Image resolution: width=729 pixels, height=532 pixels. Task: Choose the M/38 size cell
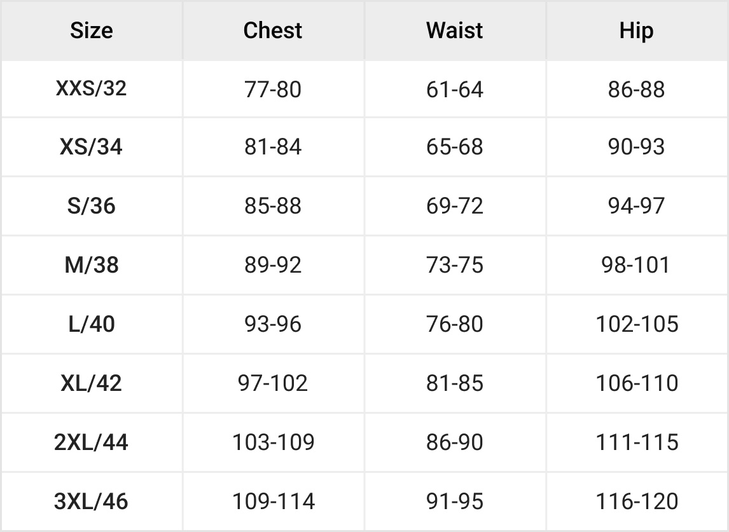tap(92, 265)
